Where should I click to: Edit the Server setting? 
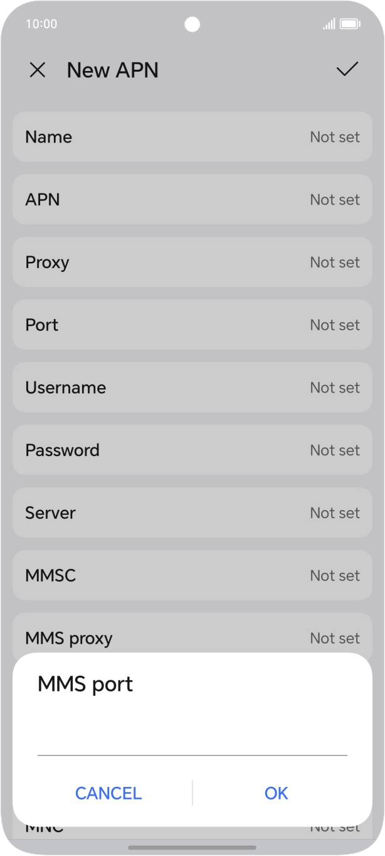pyautogui.click(x=192, y=512)
